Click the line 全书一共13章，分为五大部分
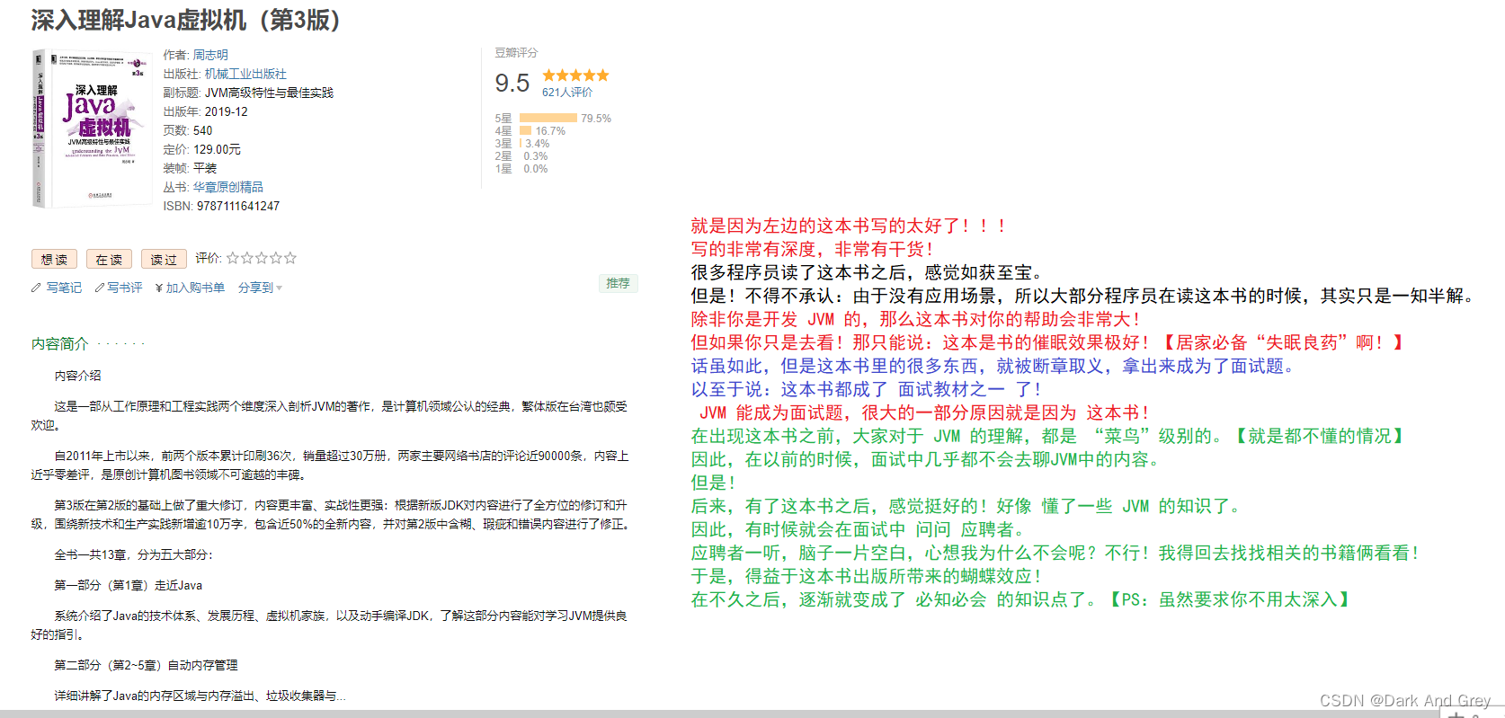This screenshot has width=1505, height=718. coord(133,554)
